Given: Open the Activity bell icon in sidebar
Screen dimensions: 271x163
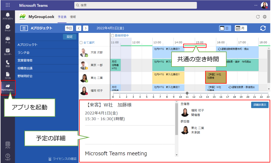Looking at the screenshot, I should tap(8, 16).
